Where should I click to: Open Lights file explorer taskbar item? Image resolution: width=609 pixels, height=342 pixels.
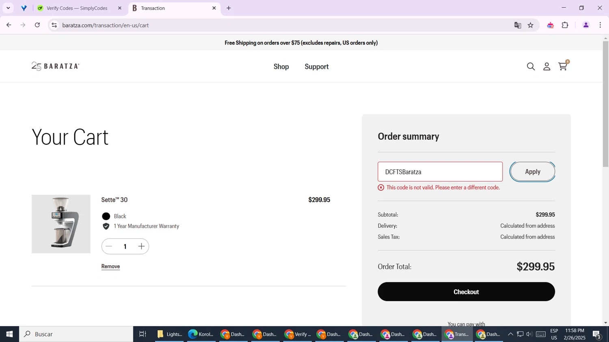click(170, 334)
